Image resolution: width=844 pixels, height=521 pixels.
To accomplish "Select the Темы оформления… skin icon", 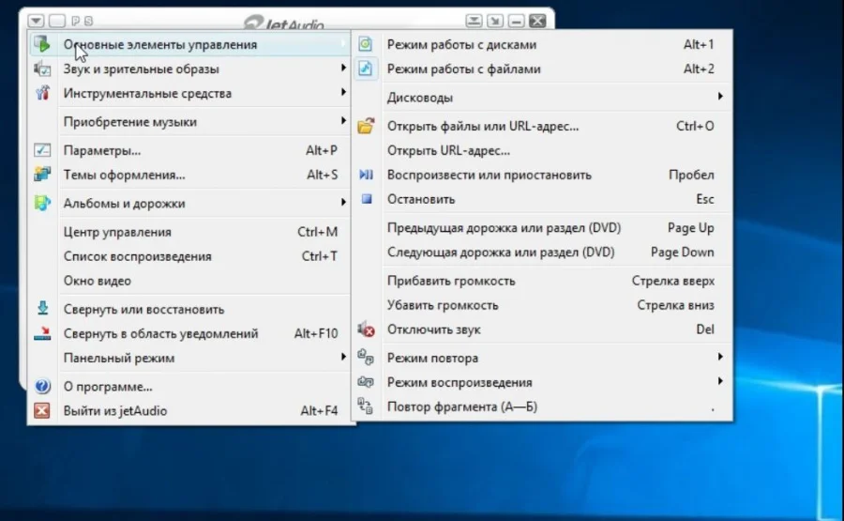I will (42, 174).
